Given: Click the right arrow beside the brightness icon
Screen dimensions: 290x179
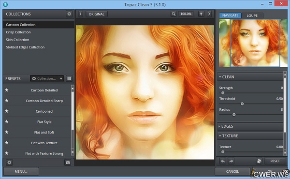Looking at the screenshot, I should point(209,14).
